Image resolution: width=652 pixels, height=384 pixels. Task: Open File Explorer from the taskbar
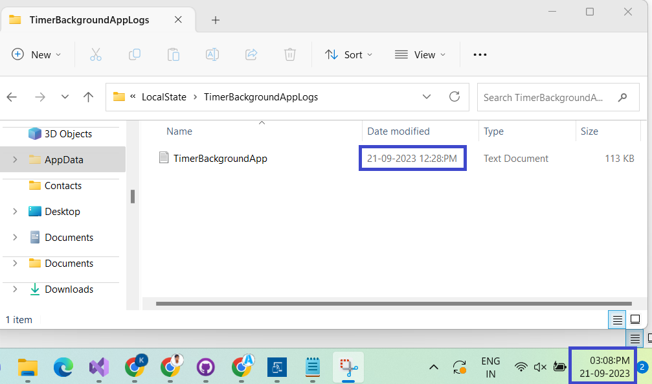[28, 368]
